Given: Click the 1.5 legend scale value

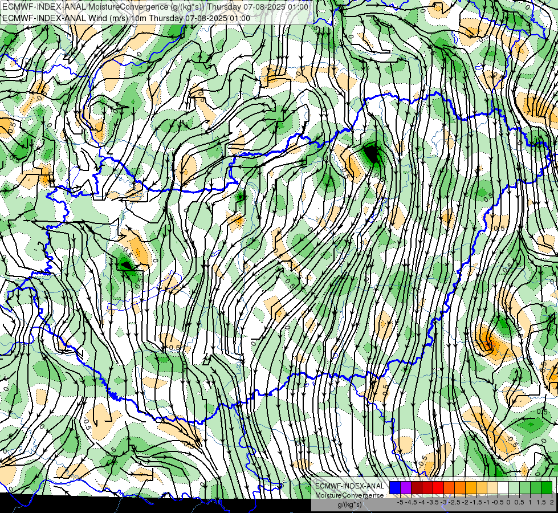Looking at the screenshot, I should pos(541,502).
